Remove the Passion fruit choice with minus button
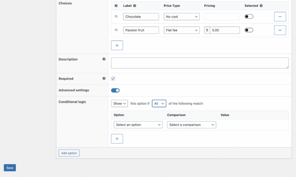Screen dimensions: 296x177 (280, 30)
